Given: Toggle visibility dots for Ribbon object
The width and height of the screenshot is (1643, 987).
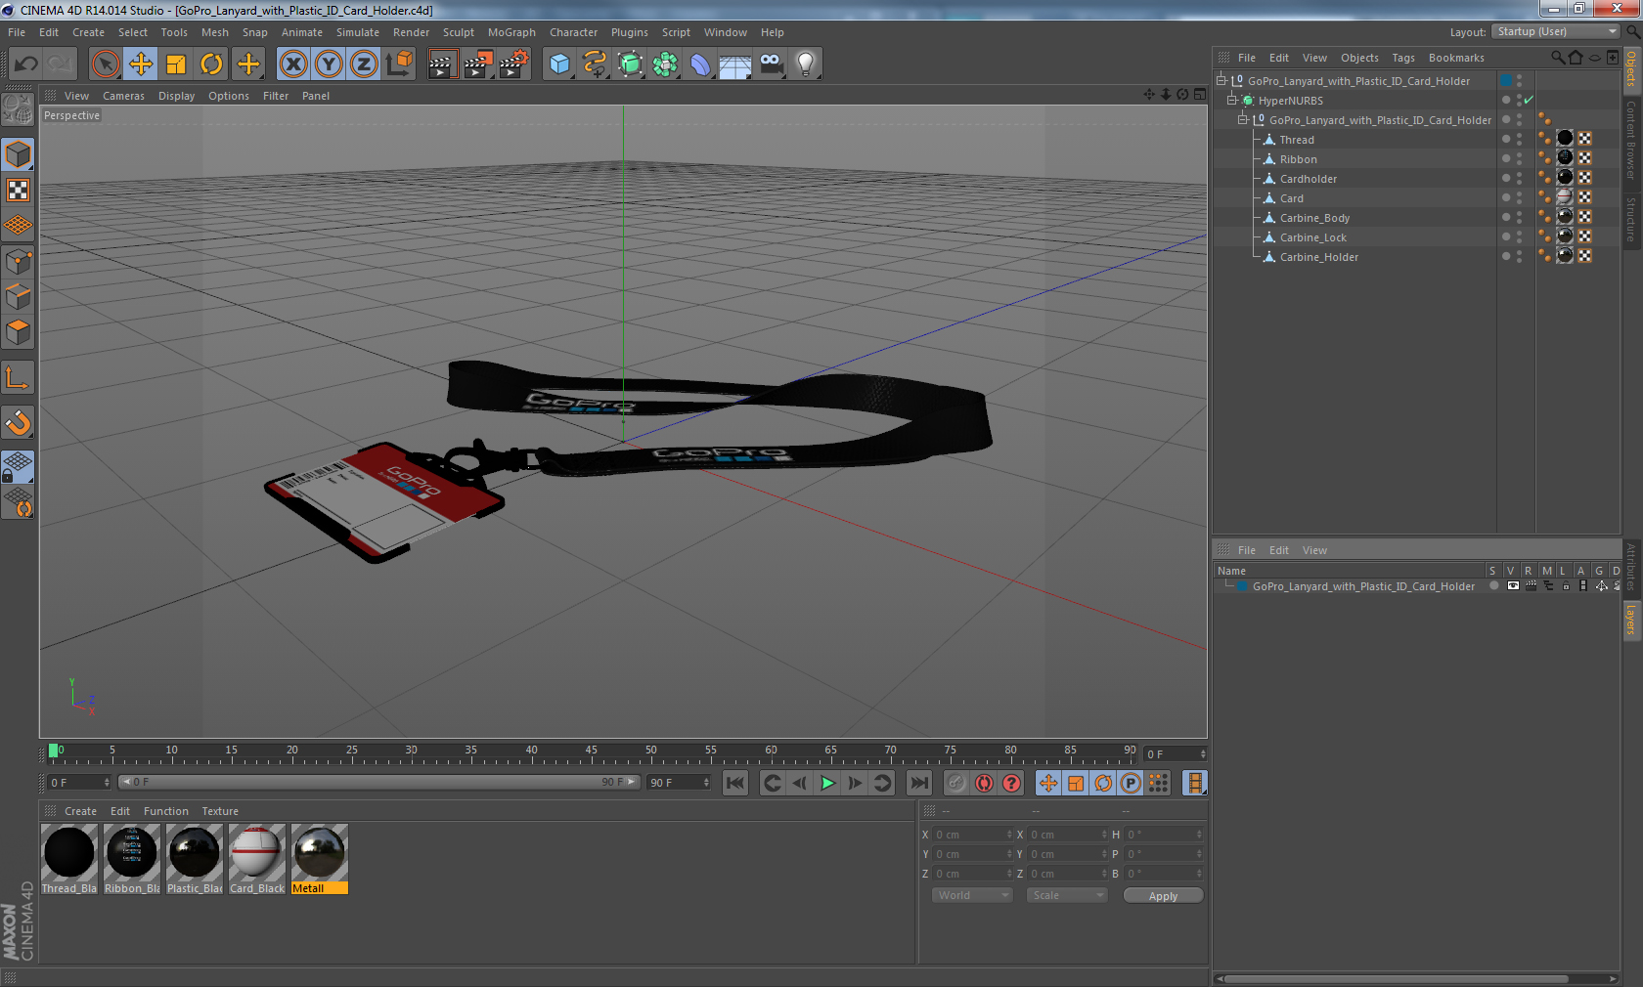Looking at the screenshot, I should (1519, 159).
